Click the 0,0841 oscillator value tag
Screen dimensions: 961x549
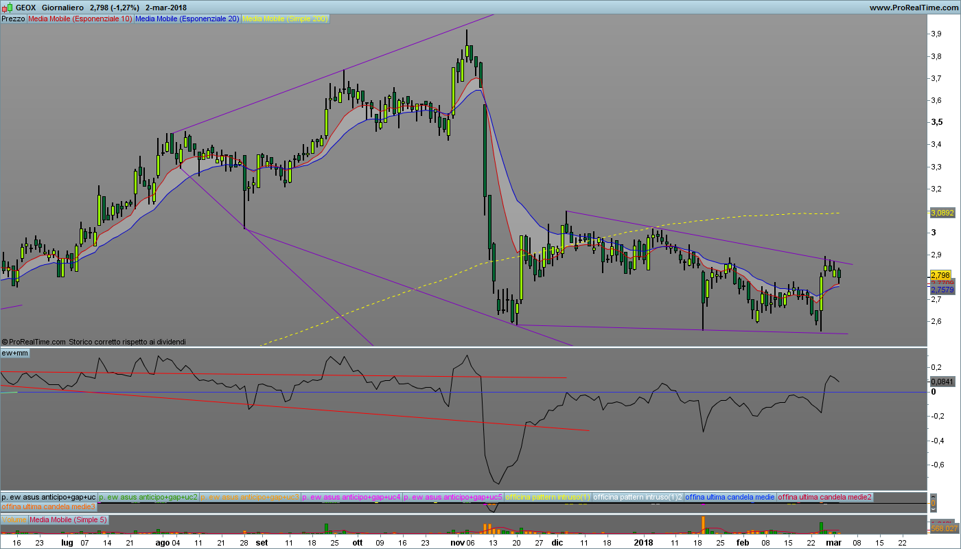coord(942,381)
